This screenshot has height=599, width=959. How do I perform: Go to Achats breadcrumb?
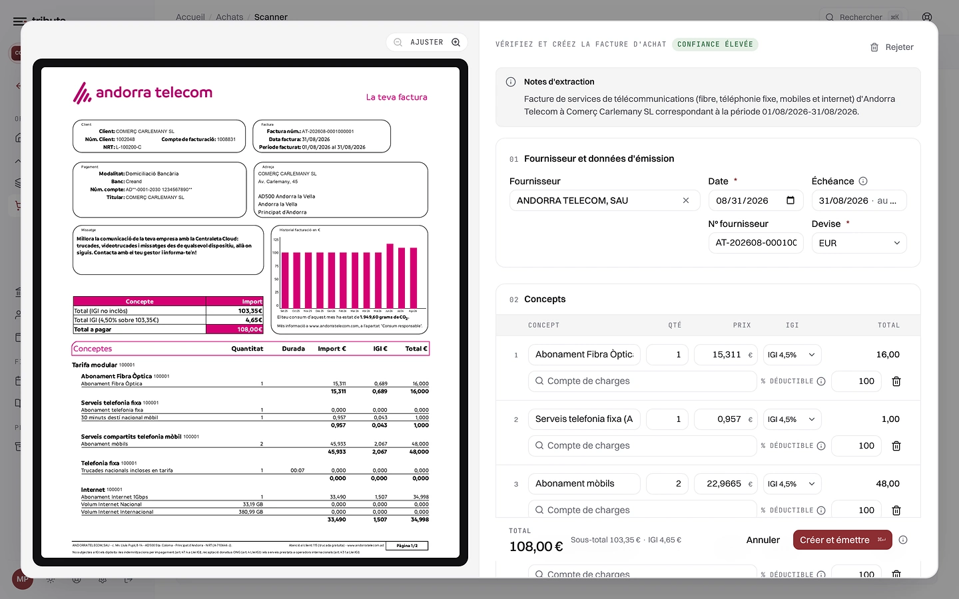[x=229, y=17]
